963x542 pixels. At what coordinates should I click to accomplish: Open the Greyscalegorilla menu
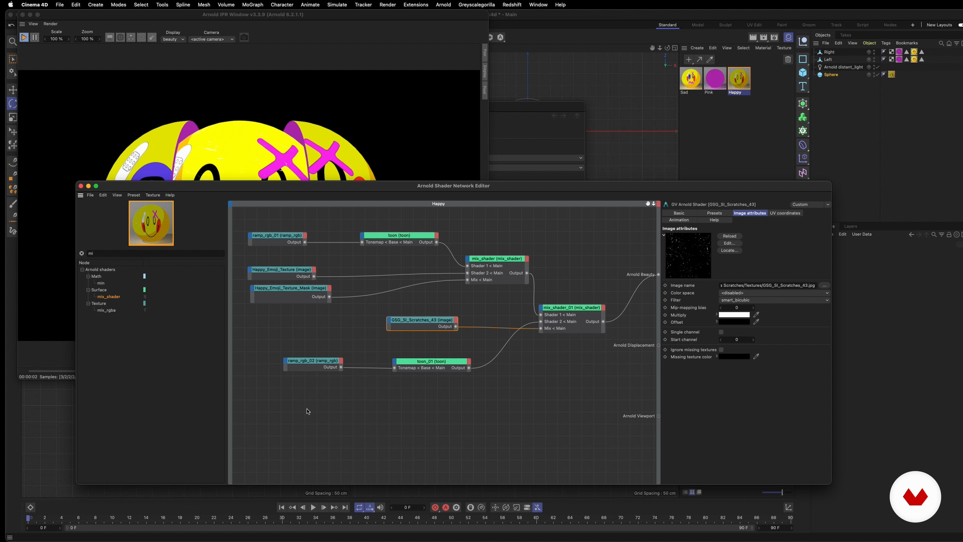(476, 5)
